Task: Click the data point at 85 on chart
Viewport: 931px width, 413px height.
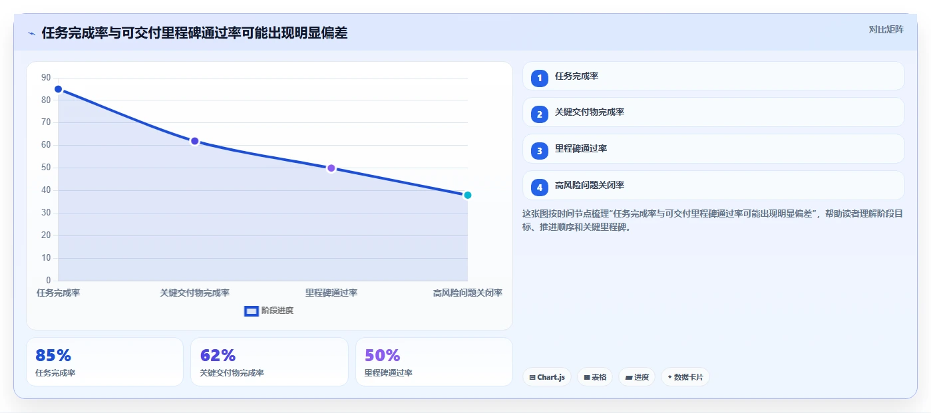Action: pos(58,89)
